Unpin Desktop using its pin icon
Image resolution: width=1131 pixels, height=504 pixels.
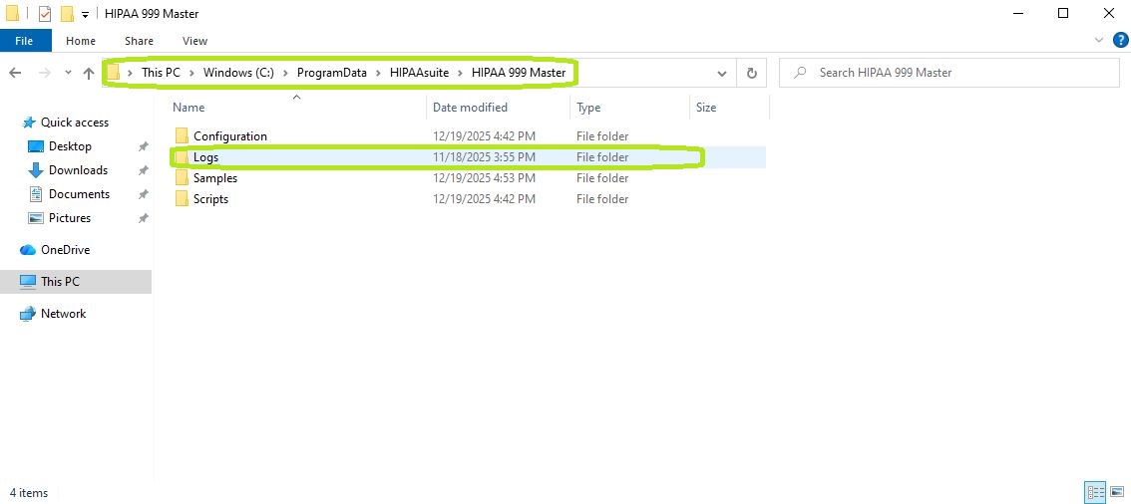(x=144, y=146)
